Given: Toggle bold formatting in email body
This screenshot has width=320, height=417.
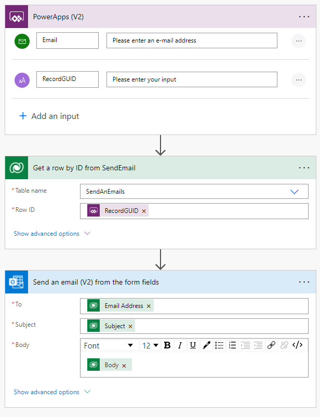Looking at the screenshot, I should click(x=167, y=345).
